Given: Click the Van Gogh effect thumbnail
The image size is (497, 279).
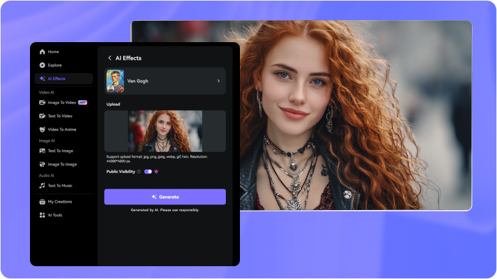Looking at the screenshot, I should click(115, 81).
